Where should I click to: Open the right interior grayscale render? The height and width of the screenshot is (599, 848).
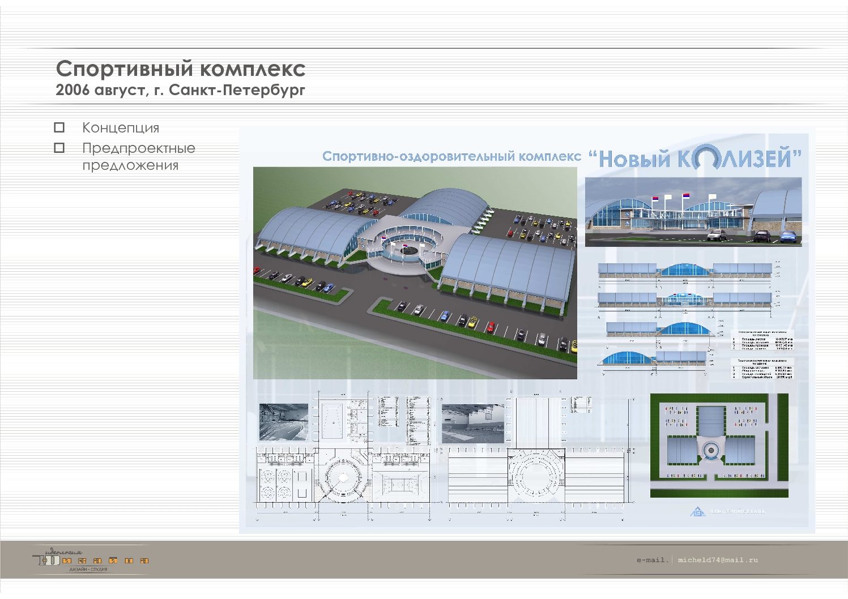click(x=473, y=423)
